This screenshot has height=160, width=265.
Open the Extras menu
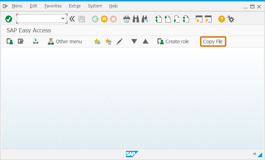[x=75, y=6]
